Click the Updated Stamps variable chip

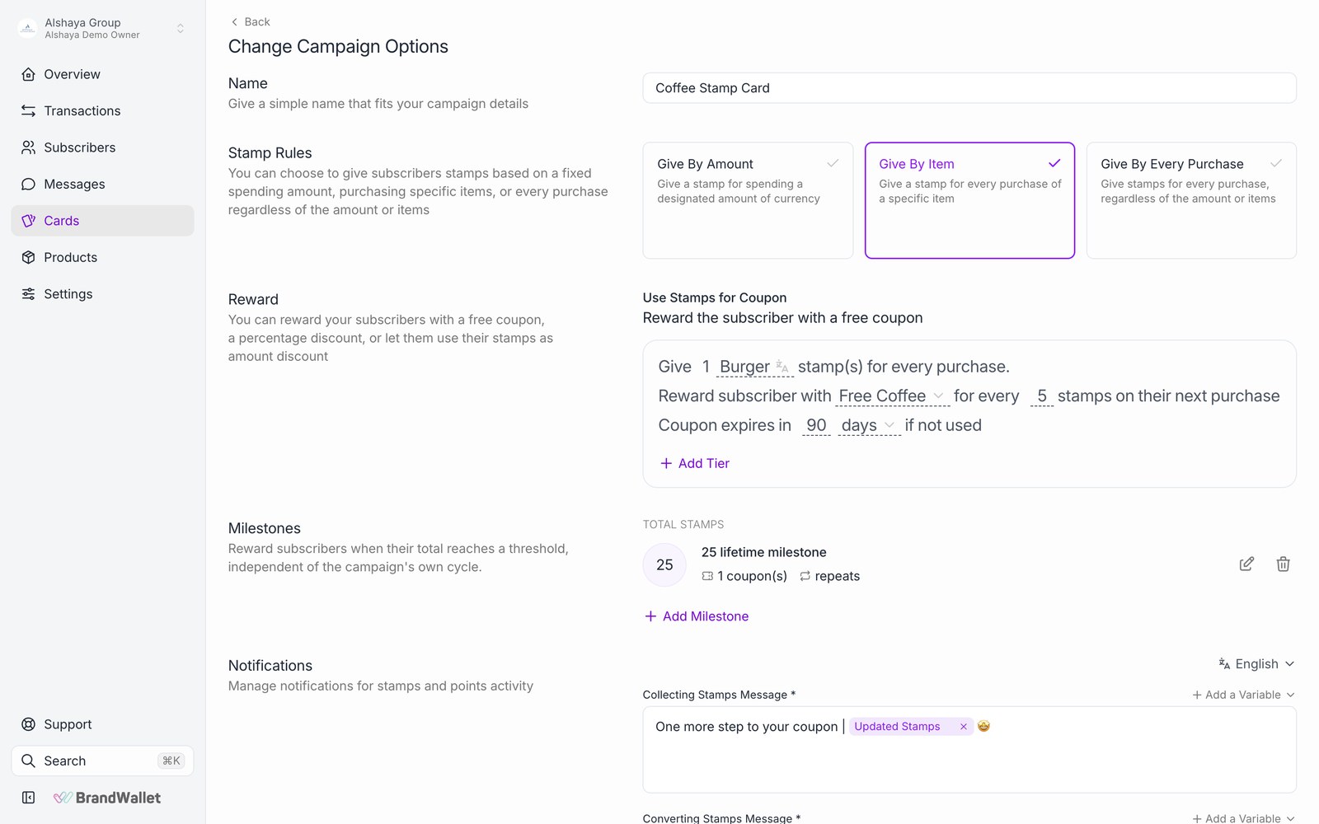click(x=911, y=727)
